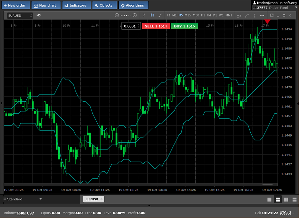299x218 pixels.
Task: Select the H4 timeframe
Action: tap(209, 16)
